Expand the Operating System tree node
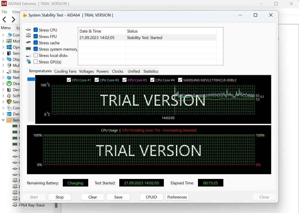The image size is (299, 213). [x=3, y=47]
